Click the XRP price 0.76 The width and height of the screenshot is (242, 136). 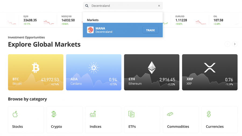click(x=229, y=80)
